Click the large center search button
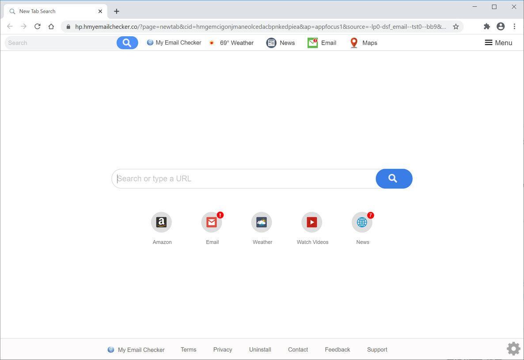524x360 pixels. (394, 179)
